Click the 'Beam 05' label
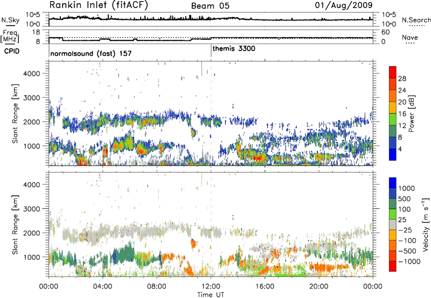 [x=210, y=6]
